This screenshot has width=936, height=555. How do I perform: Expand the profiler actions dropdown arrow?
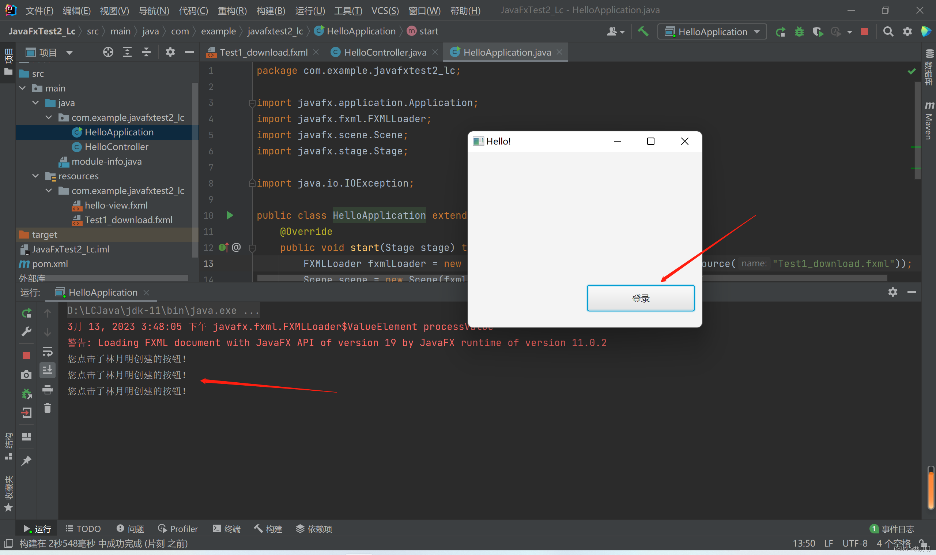[849, 31]
